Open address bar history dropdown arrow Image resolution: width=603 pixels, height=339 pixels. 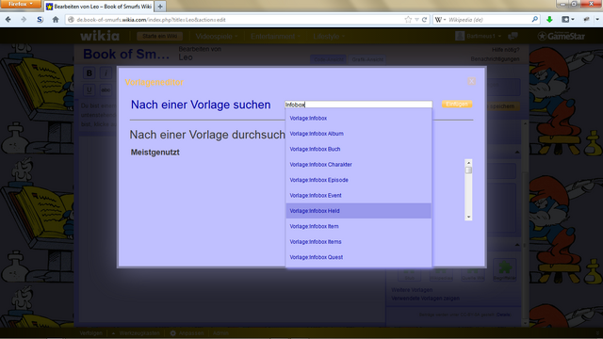(416, 20)
